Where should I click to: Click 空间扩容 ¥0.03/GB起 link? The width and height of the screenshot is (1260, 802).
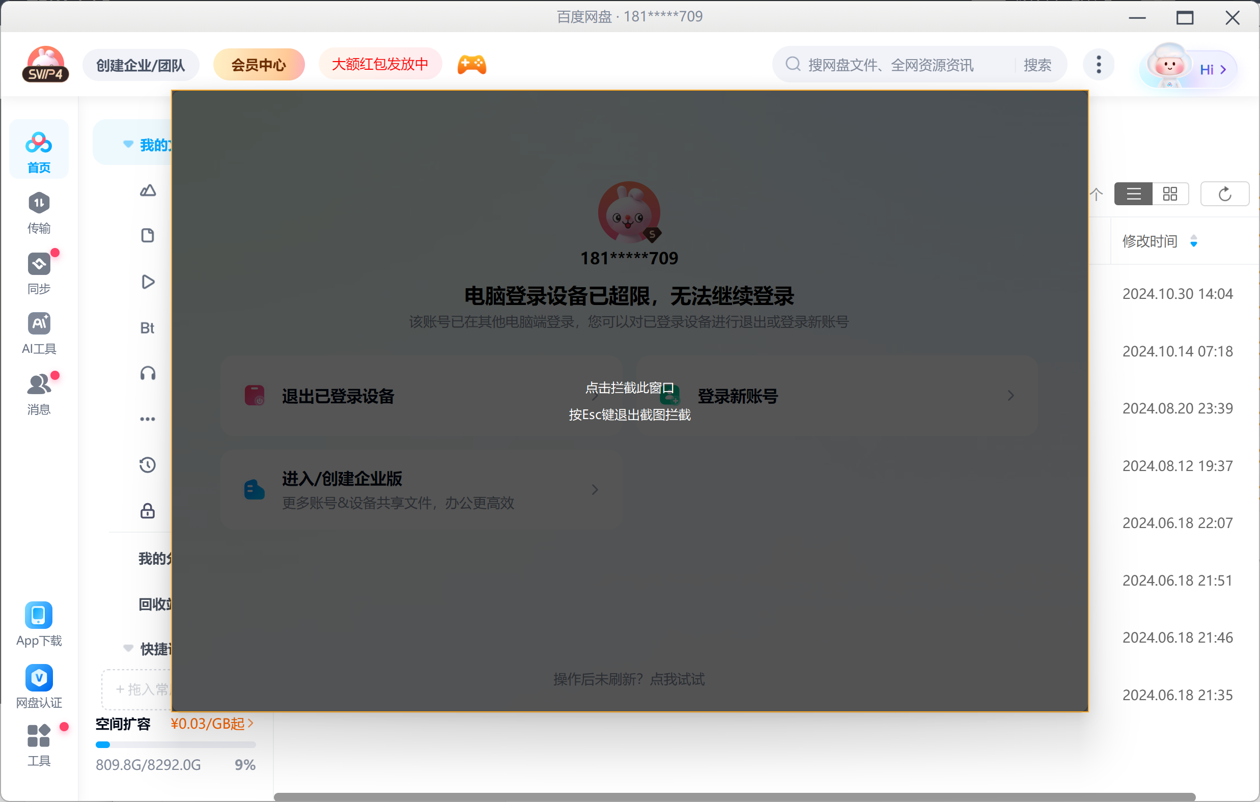(211, 724)
